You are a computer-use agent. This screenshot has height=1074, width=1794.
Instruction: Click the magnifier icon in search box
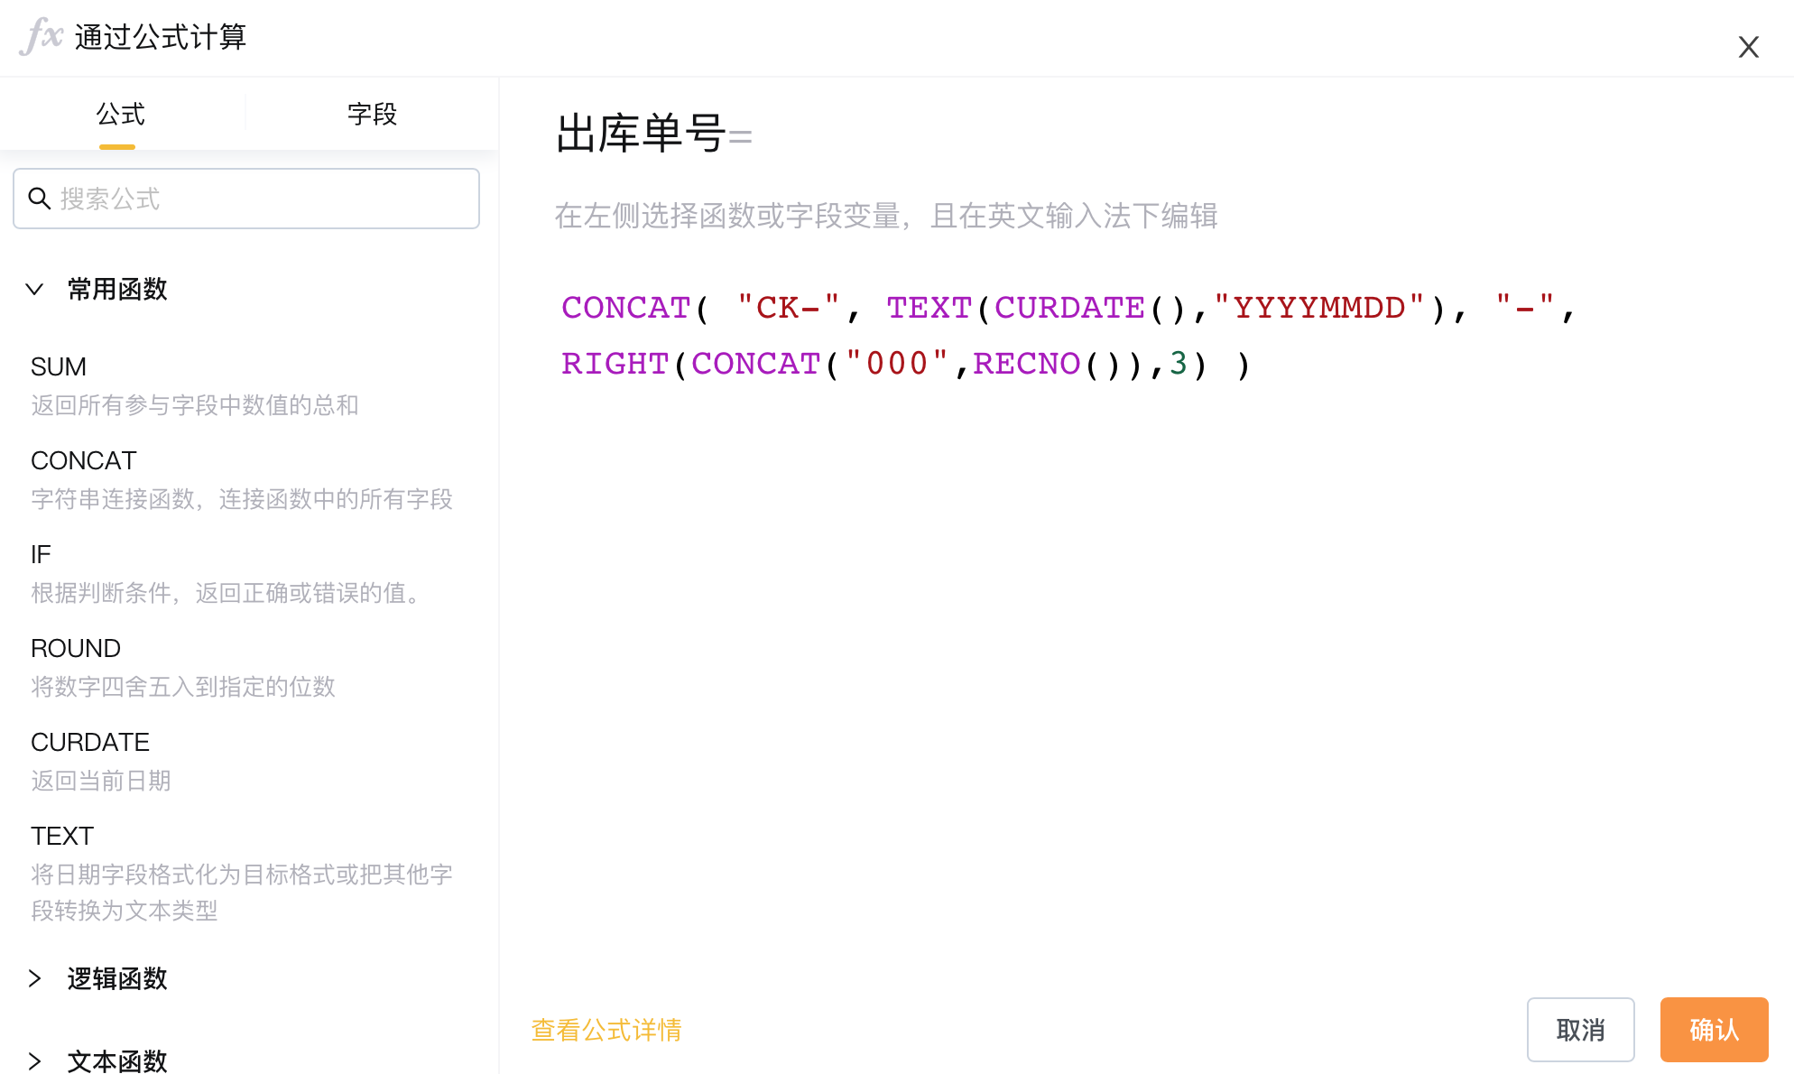point(39,199)
